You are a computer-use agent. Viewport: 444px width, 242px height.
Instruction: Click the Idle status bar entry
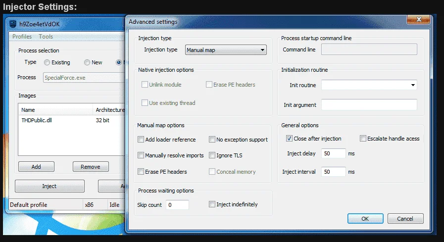116,205
